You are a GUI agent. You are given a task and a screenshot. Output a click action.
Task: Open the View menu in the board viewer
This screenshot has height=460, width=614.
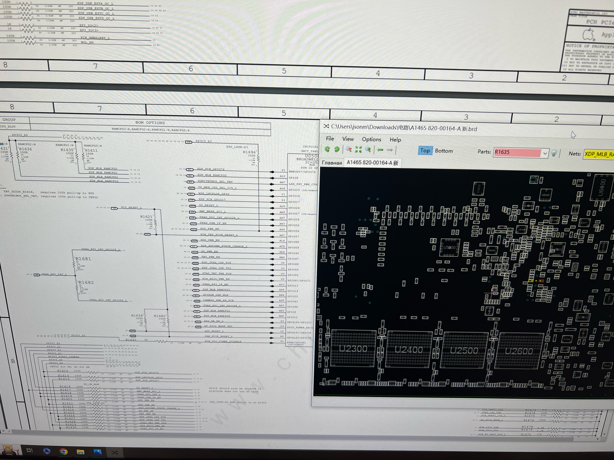tap(348, 139)
